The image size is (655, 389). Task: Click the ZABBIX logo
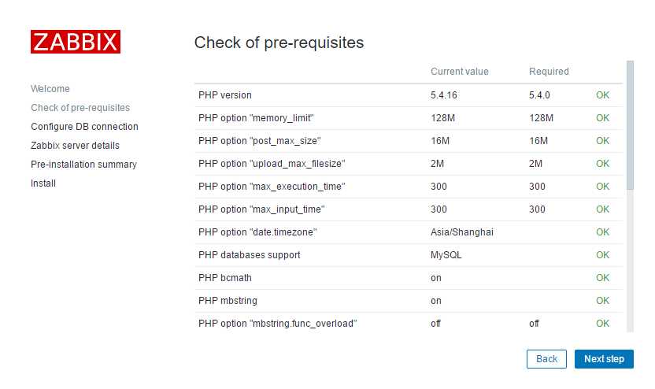(76, 42)
